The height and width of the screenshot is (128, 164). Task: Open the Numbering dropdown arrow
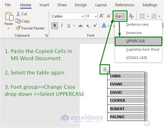pyautogui.click(x=159, y=16)
